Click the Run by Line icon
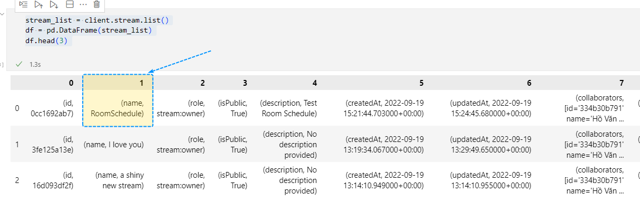The height and width of the screenshot is (213, 640). 24,4
